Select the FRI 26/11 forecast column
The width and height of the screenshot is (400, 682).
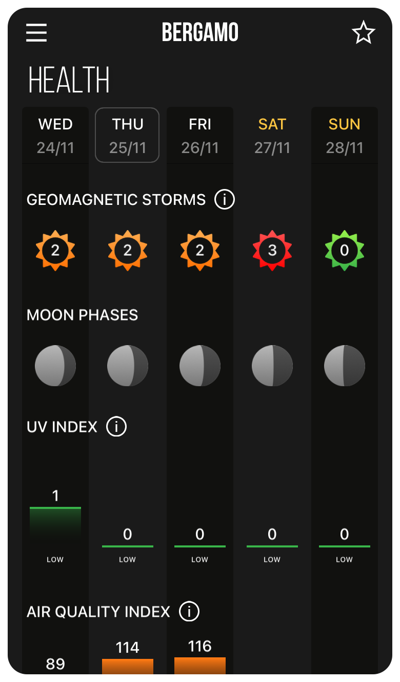(200, 135)
